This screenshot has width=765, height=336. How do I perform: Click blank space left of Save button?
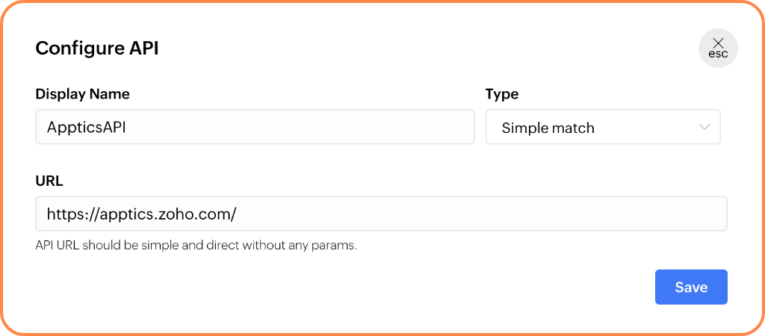(448, 287)
